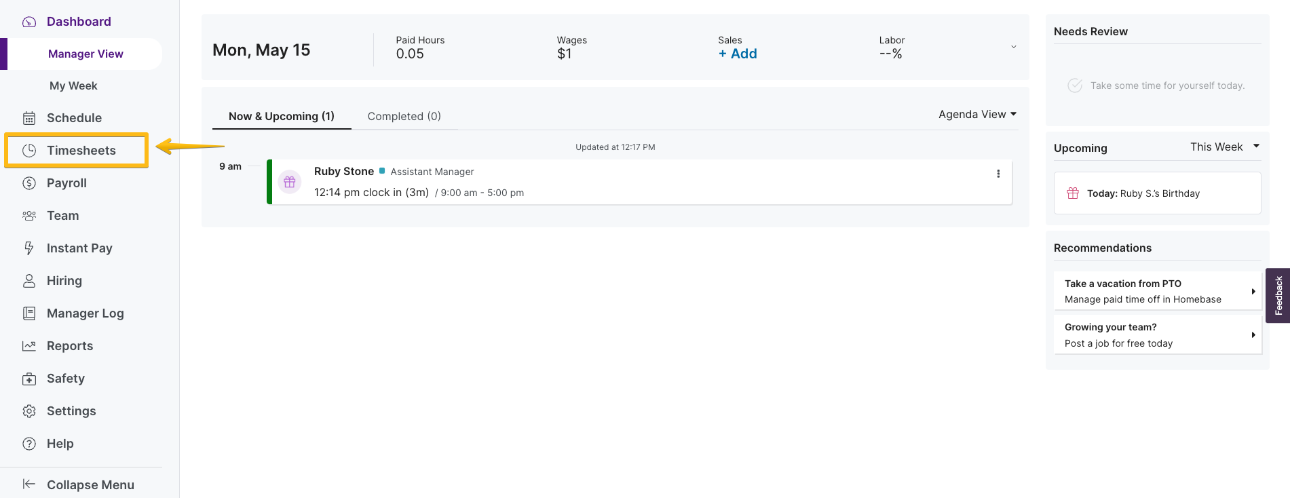This screenshot has width=1290, height=498.
Task: Open Instant Pay lightning icon
Action: click(29, 248)
